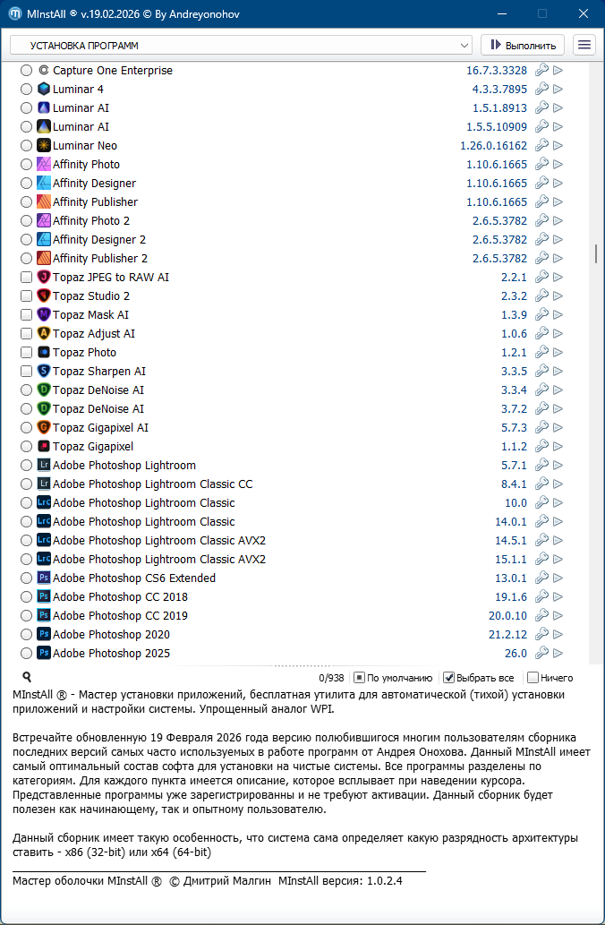The width and height of the screenshot is (605, 925).
Task: Click the vertical scrollbar thumb
Action: point(596,253)
